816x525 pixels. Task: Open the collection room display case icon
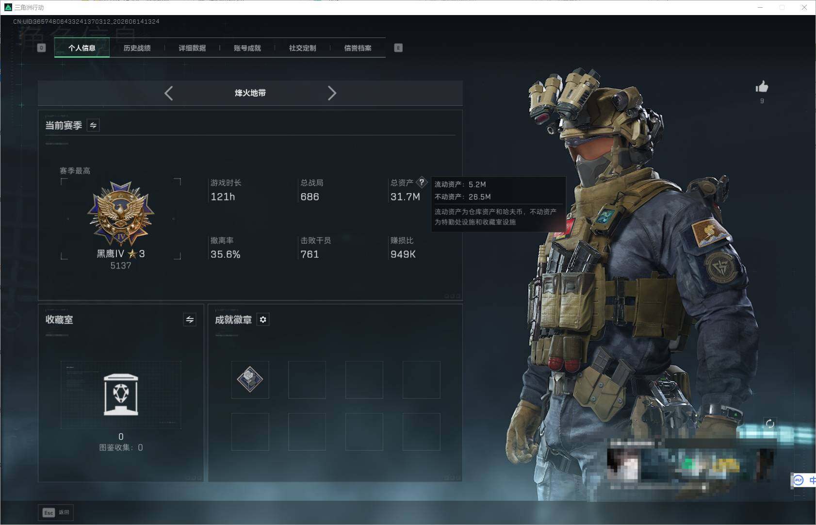[x=121, y=394]
